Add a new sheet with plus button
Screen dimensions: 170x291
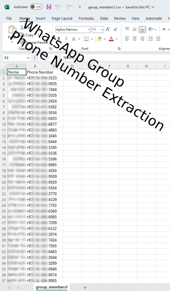pyautogui.click(x=85, y=288)
